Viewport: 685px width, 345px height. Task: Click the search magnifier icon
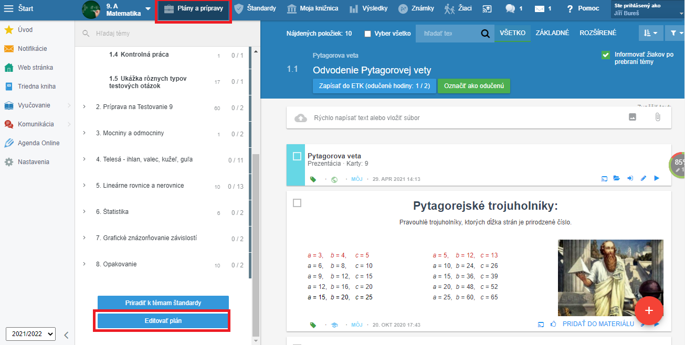[485, 34]
